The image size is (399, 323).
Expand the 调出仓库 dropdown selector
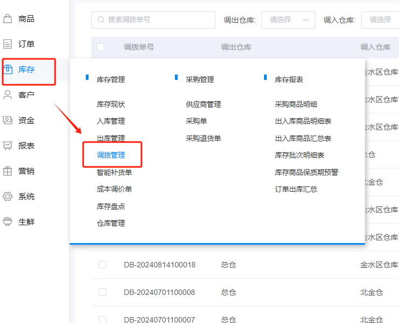288,20
